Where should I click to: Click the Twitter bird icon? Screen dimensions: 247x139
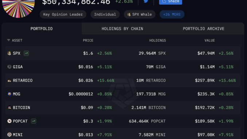pyautogui.click(x=146, y=1)
